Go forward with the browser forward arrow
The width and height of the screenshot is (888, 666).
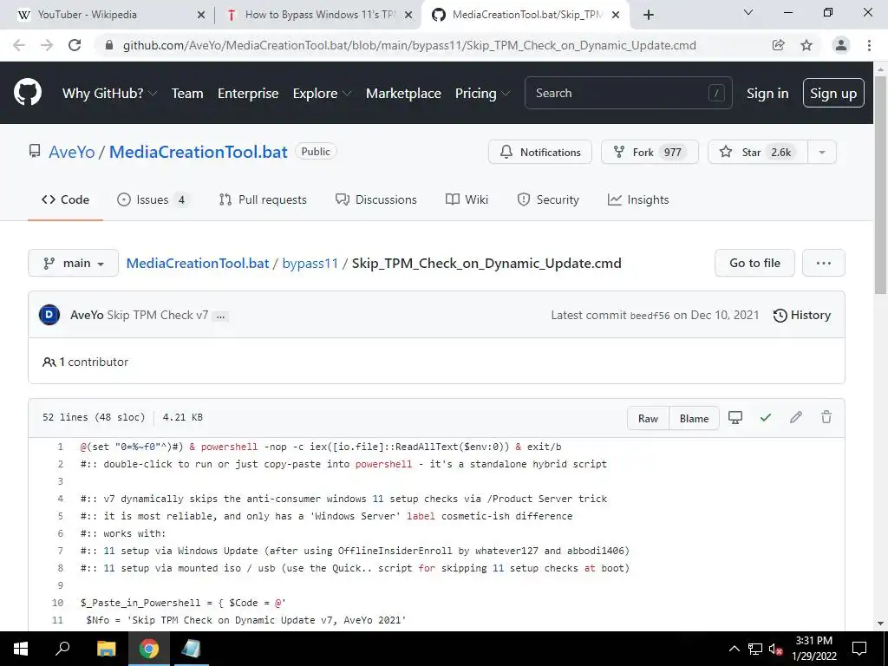pyautogui.click(x=47, y=45)
